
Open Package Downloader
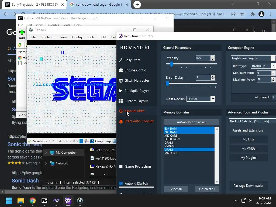(248, 186)
